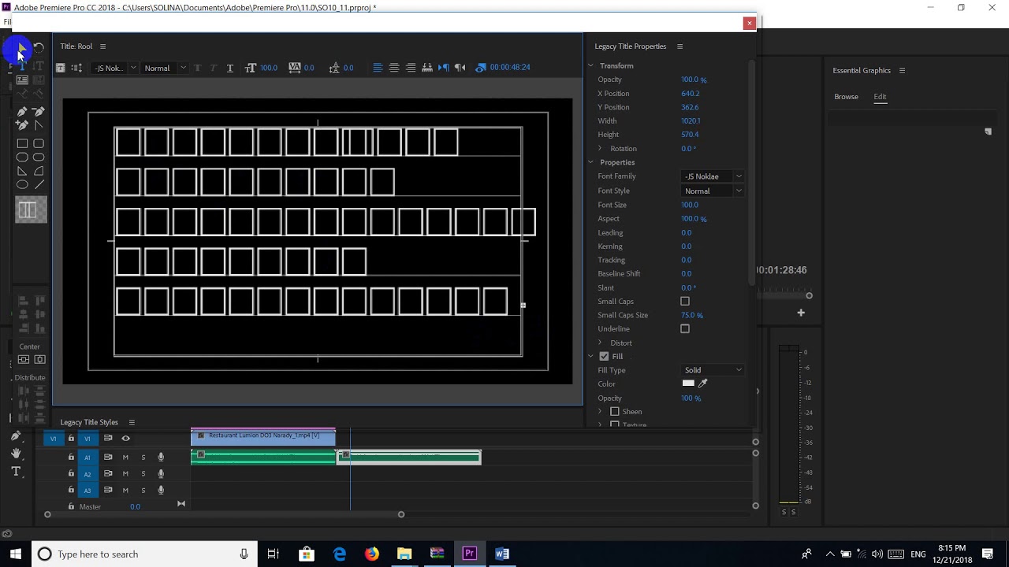
Task: Select the Rotation tool in title tools
Action: coord(39,48)
